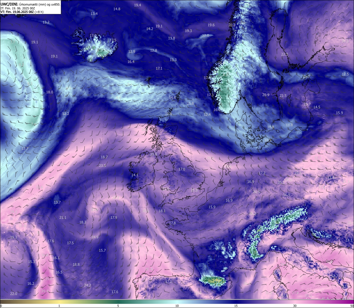Click the '10' tick on the color scale
354x308 pixels.
tap(177, 306)
